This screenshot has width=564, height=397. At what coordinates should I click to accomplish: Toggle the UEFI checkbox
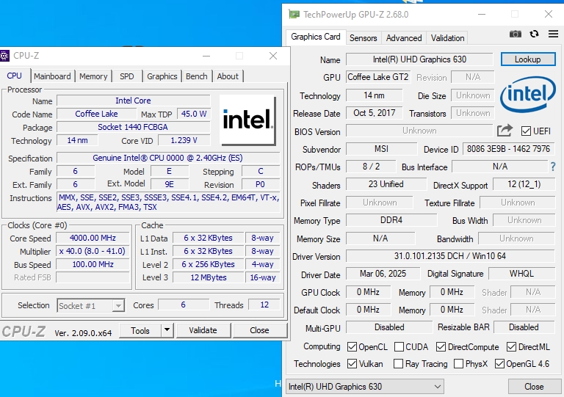point(526,131)
